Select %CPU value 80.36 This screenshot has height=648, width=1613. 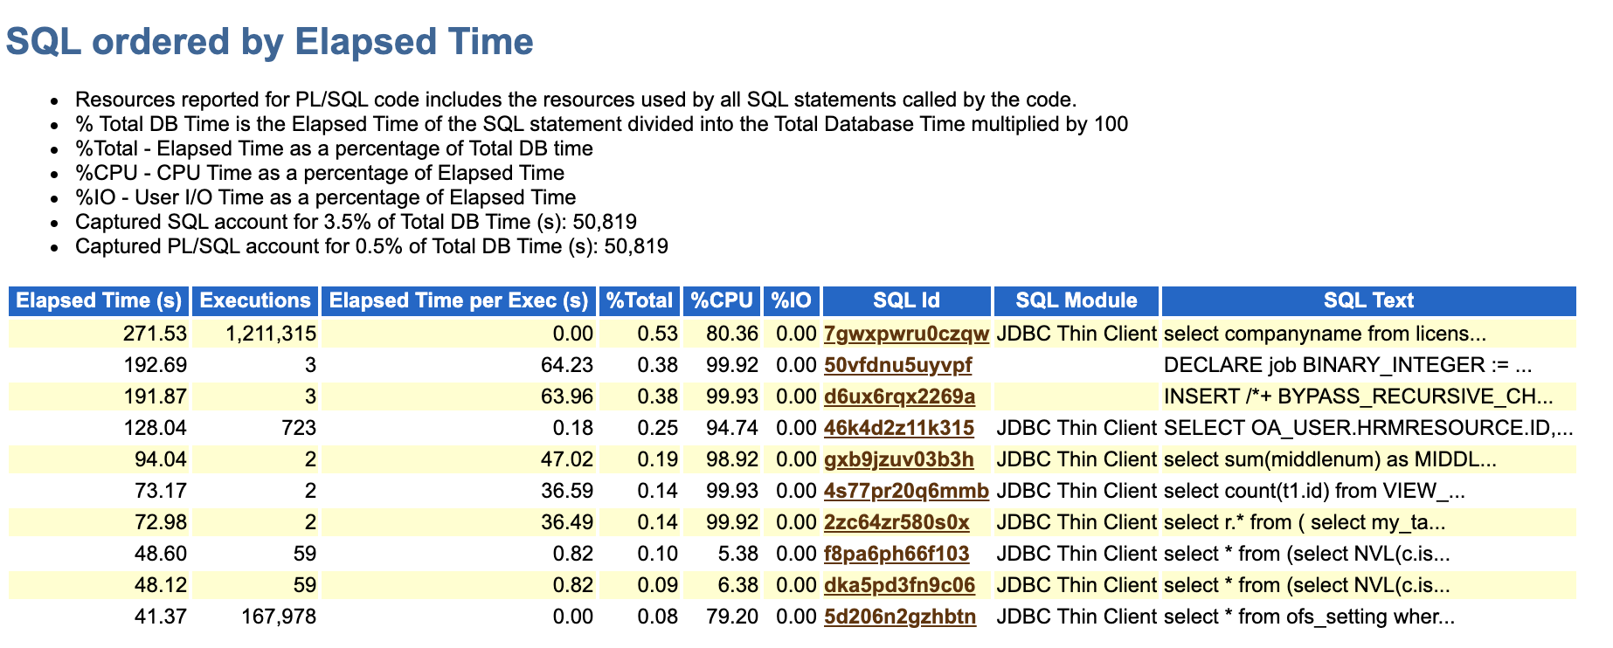[732, 334]
